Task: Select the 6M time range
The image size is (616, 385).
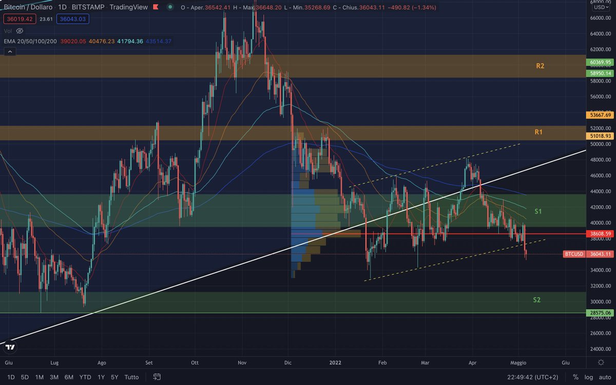Action: 69,377
